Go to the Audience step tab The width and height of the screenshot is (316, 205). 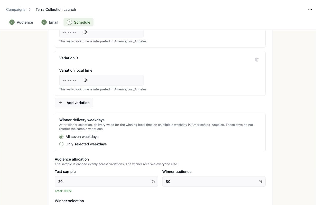[21, 22]
